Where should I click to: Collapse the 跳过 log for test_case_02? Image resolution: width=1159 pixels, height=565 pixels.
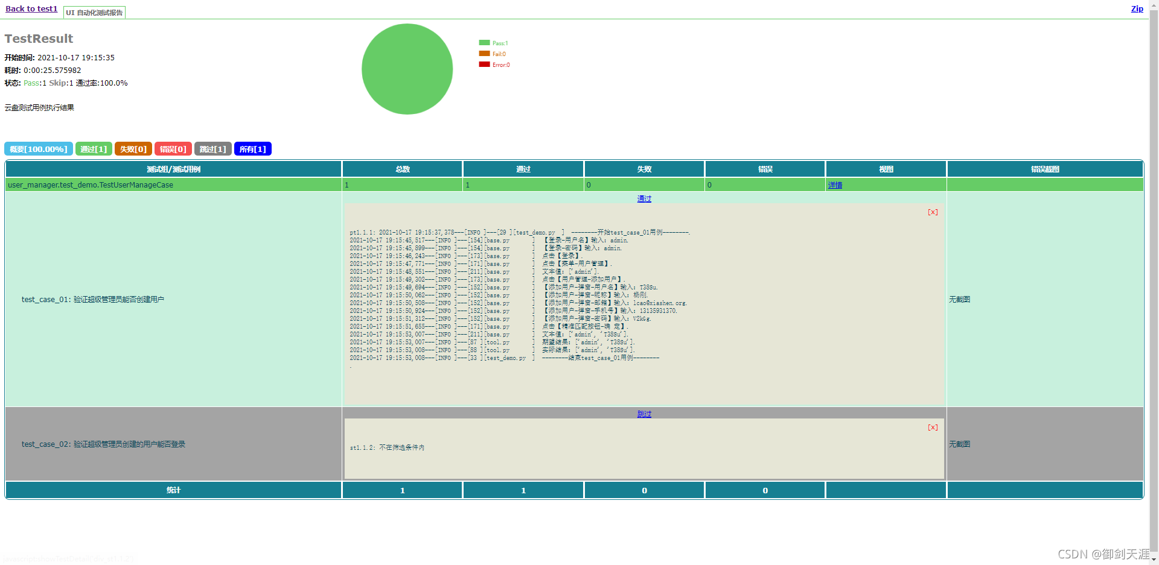(644, 414)
